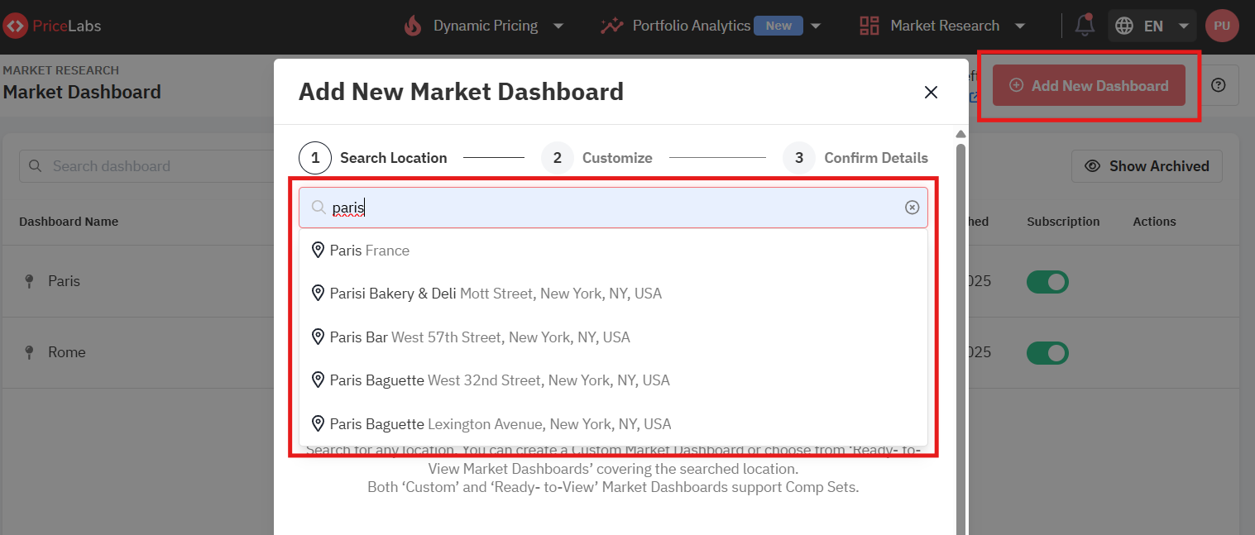Close the Add New Market Dashboard dialog
This screenshot has height=535, width=1255.
(931, 92)
